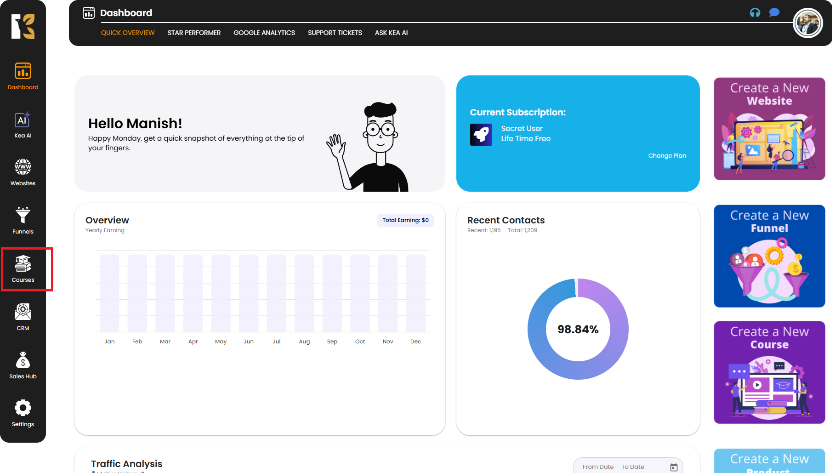
Task: Click the headphones support icon
Action: tap(755, 12)
